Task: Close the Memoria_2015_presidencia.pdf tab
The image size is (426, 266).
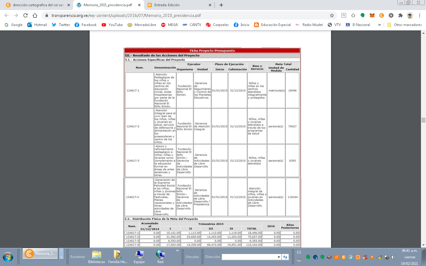Action: (139, 5)
